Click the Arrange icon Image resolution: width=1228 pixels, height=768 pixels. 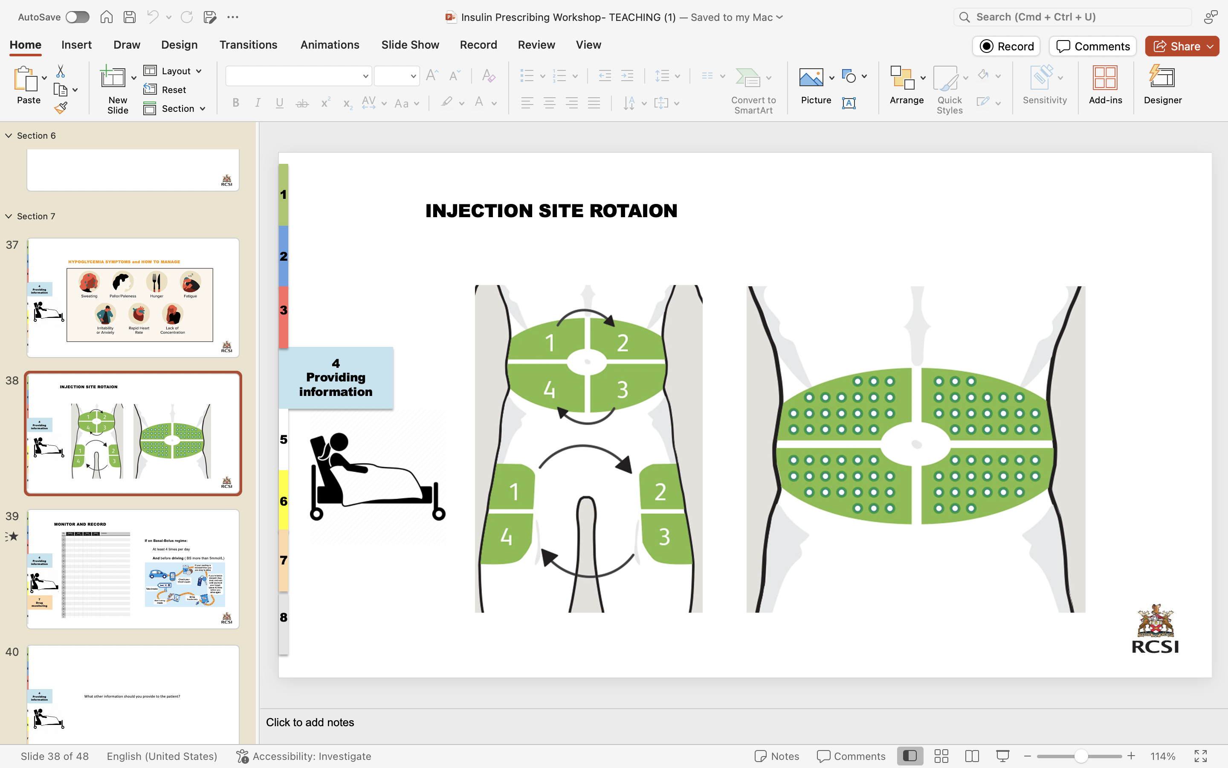[x=902, y=78]
